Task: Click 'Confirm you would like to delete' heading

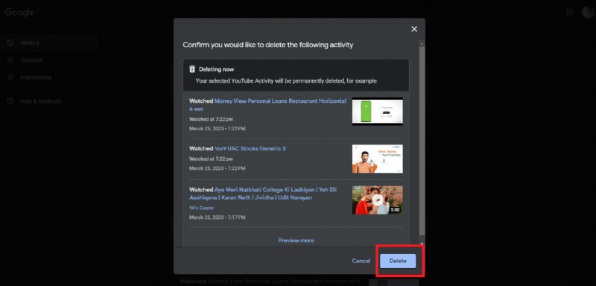Action: tap(268, 45)
